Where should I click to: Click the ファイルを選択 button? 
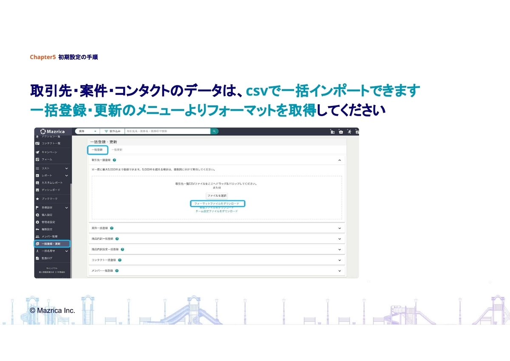coord(217,196)
